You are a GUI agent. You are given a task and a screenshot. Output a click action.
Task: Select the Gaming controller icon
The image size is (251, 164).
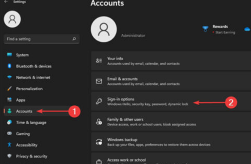tap(9, 133)
